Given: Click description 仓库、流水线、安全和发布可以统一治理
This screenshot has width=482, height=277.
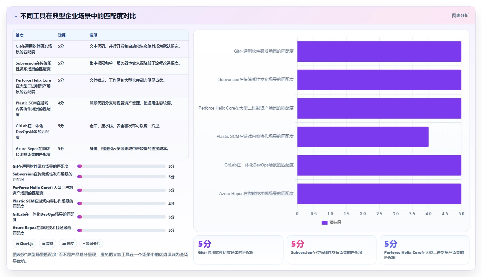Looking at the screenshot, I should click(126, 126).
